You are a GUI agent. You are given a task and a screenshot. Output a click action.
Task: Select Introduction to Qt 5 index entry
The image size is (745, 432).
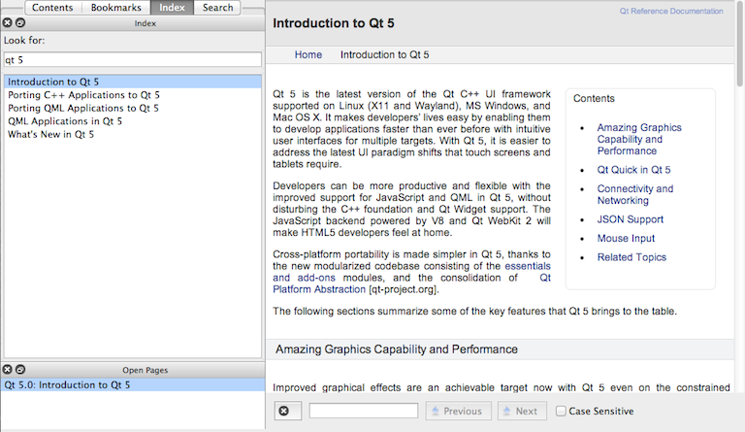click(133, 82)
